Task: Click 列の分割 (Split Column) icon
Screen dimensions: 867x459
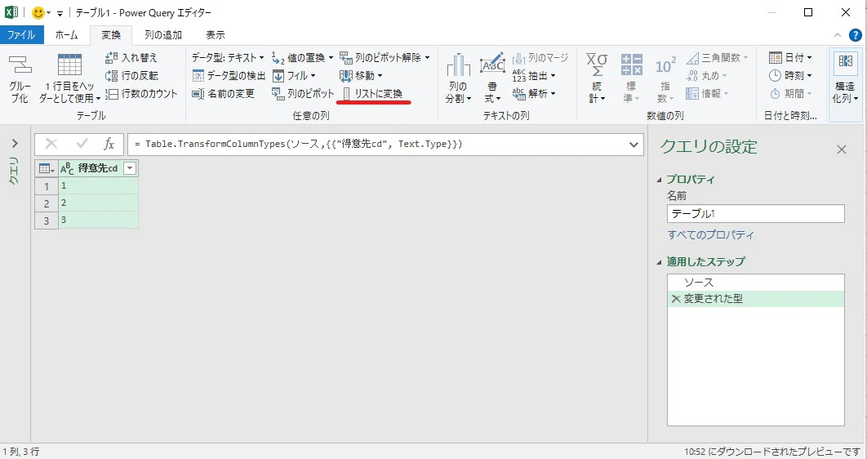Action: pyautogui.click(x=458, y=65)
